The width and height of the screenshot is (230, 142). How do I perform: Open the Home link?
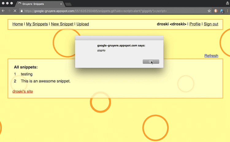[17, 24]
